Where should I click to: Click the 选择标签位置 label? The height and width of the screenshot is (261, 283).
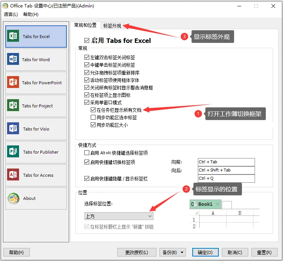click(x=98, y=204)
